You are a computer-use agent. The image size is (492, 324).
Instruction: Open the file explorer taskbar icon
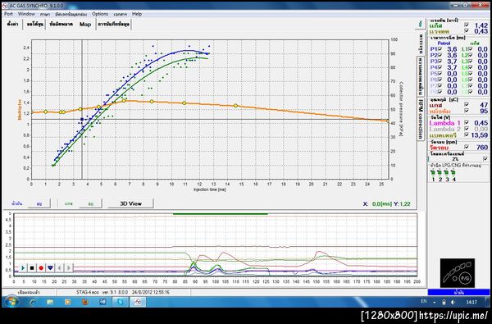pyautogui.click(x=50, y=302)
